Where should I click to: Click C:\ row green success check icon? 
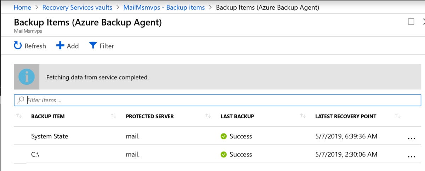223,154
